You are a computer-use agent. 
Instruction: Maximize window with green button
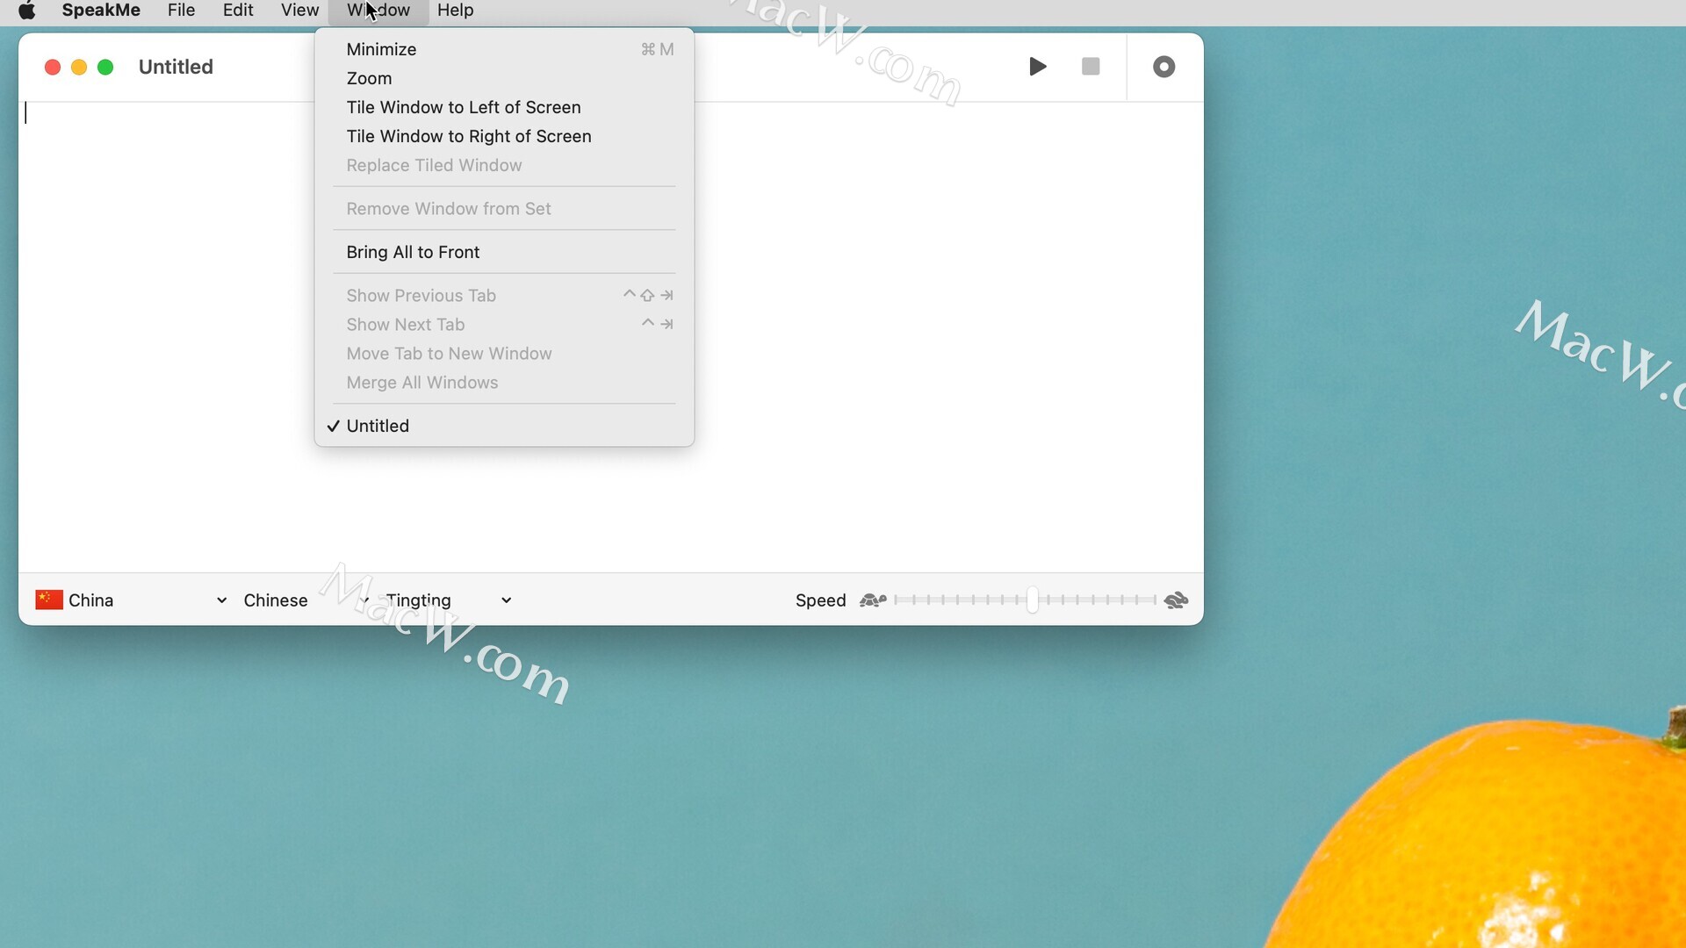pos(105,67)
